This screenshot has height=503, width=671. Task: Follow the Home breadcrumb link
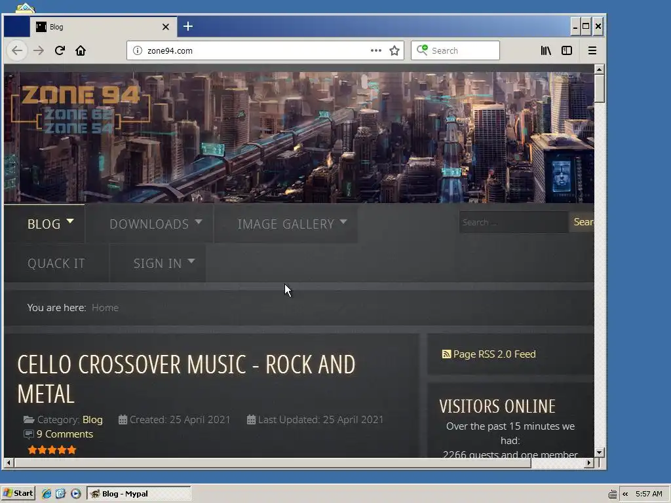(x=105, y=308)
